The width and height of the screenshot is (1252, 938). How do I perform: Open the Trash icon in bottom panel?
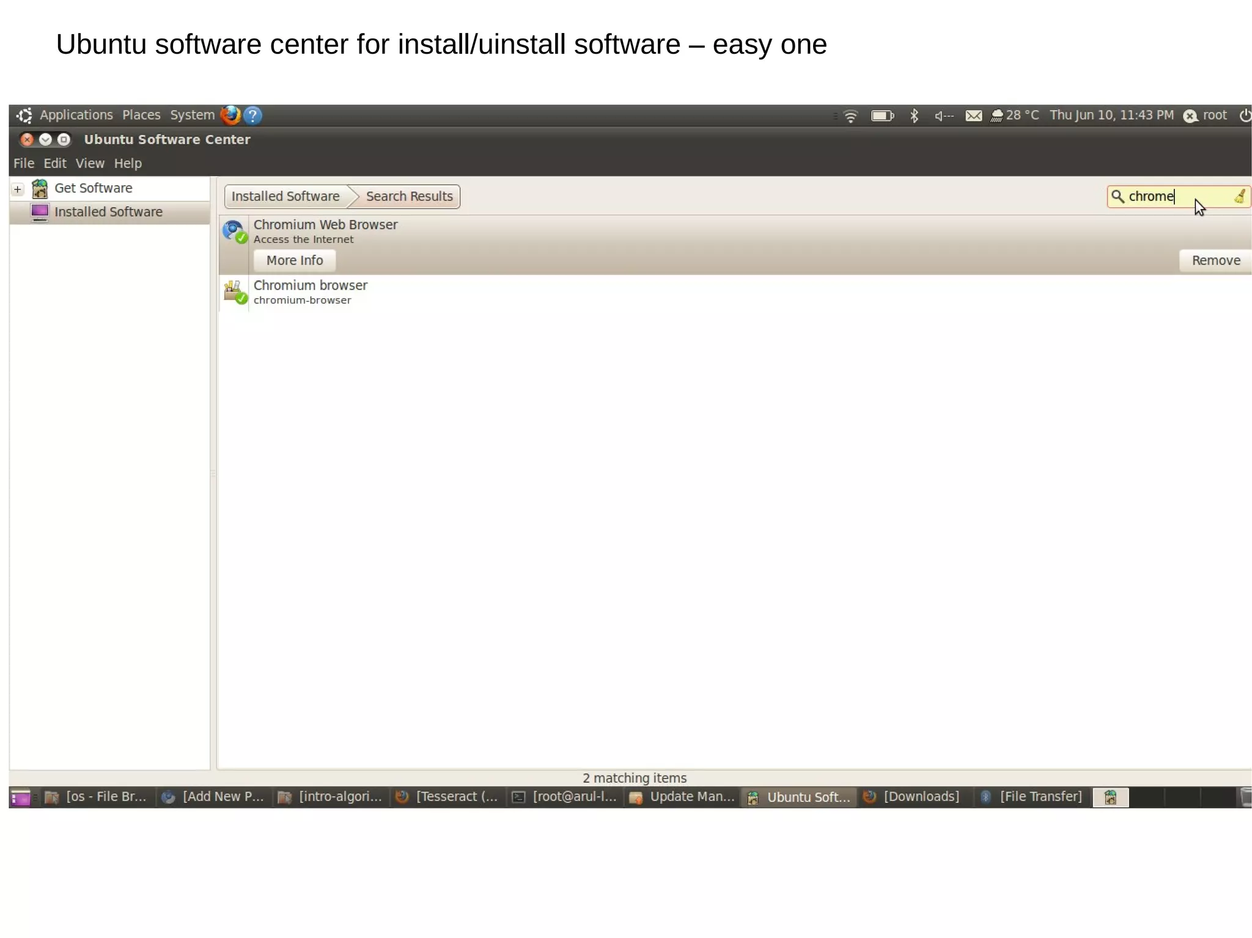pos(1245,797)
